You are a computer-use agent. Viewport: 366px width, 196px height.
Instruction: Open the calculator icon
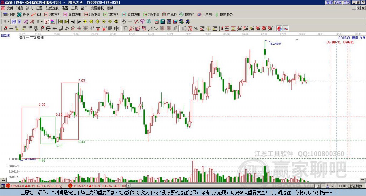(163, 21)
